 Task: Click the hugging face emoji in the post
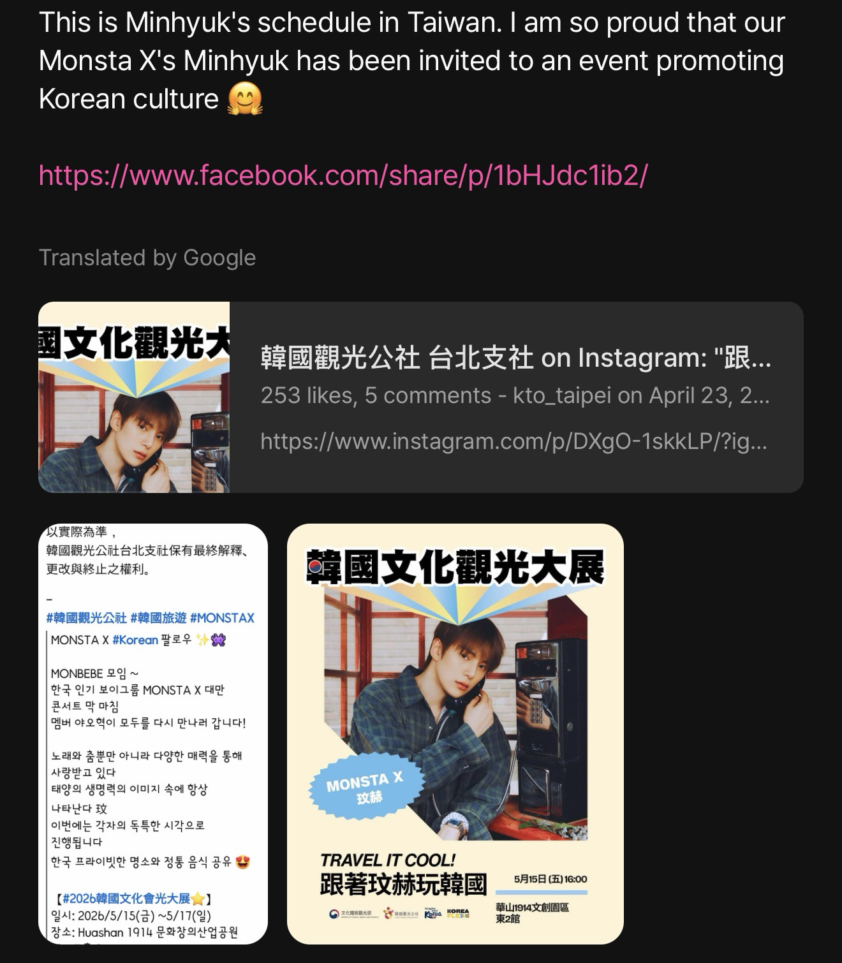click(245, 99)
